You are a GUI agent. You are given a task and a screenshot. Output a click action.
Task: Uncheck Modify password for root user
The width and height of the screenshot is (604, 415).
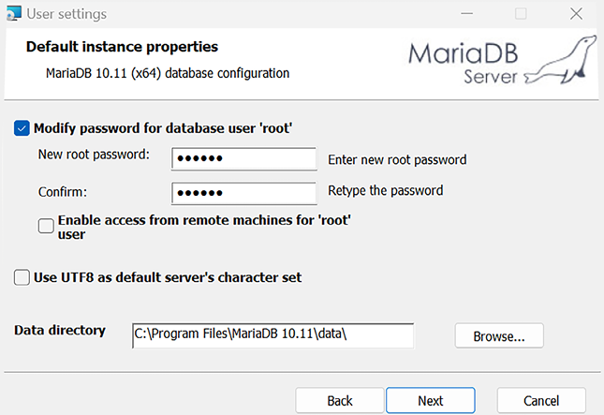point(22,128)
